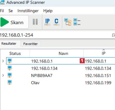
Task: Click the collapse all list icon
Action: pyautogui.click(x=77, y=22)
